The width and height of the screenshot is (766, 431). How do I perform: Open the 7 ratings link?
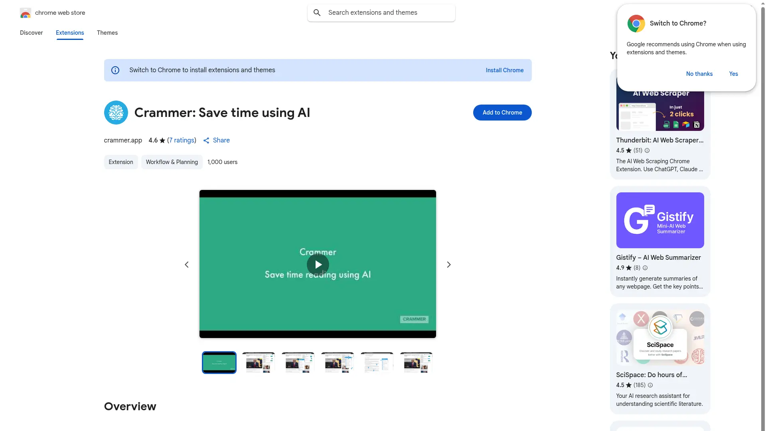coord(182,140)
